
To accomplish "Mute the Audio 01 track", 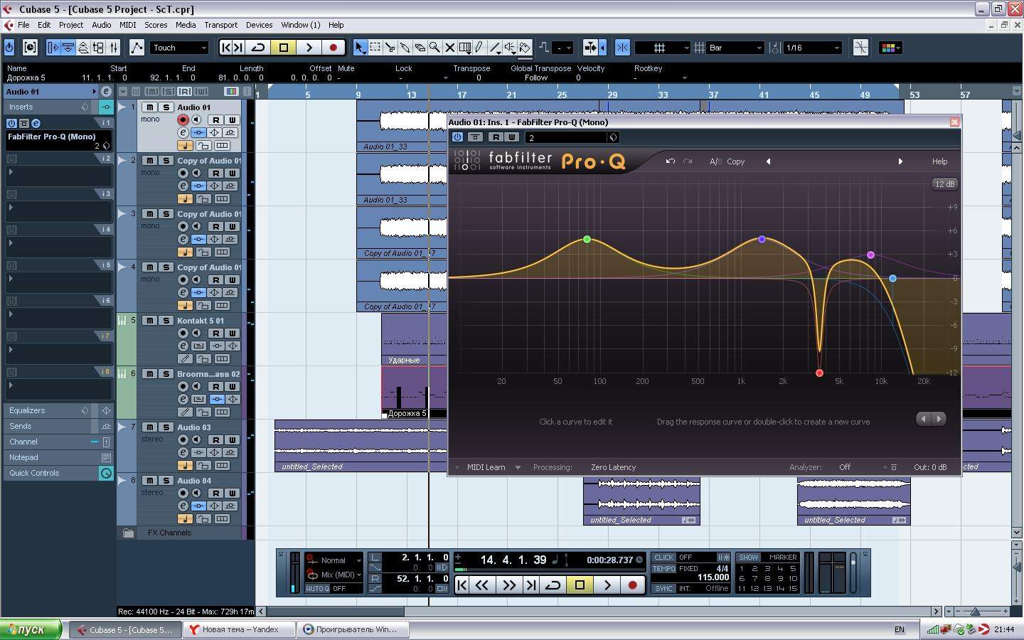I will [150, 107].
